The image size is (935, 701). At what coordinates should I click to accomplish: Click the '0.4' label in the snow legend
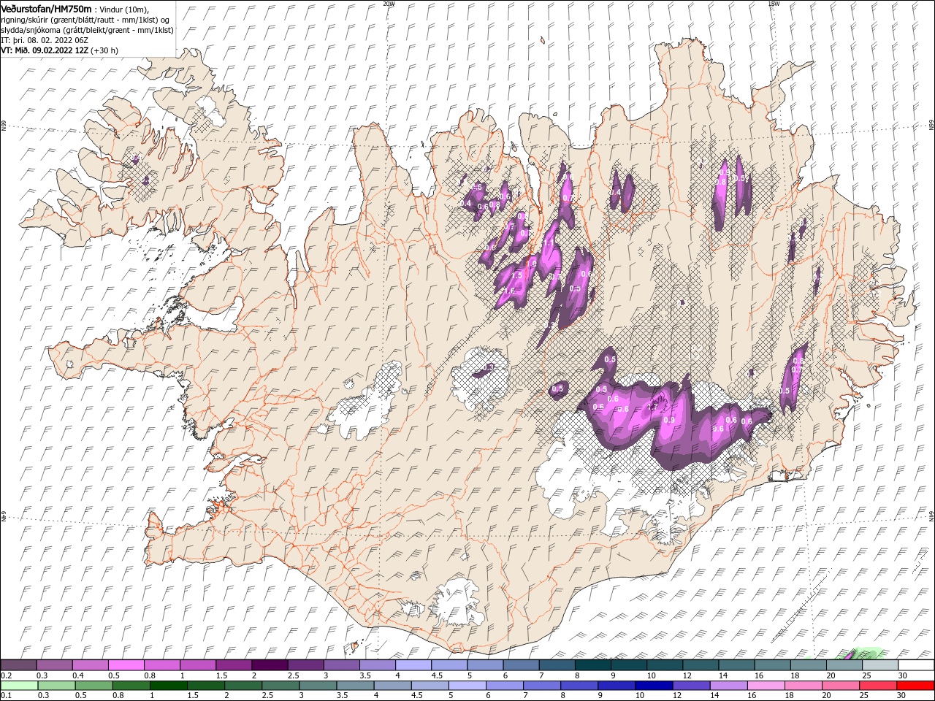[x=78, y=675]
